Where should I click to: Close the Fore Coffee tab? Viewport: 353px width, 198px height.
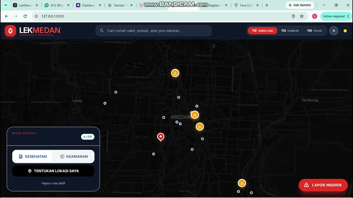[x=258, y=5]
